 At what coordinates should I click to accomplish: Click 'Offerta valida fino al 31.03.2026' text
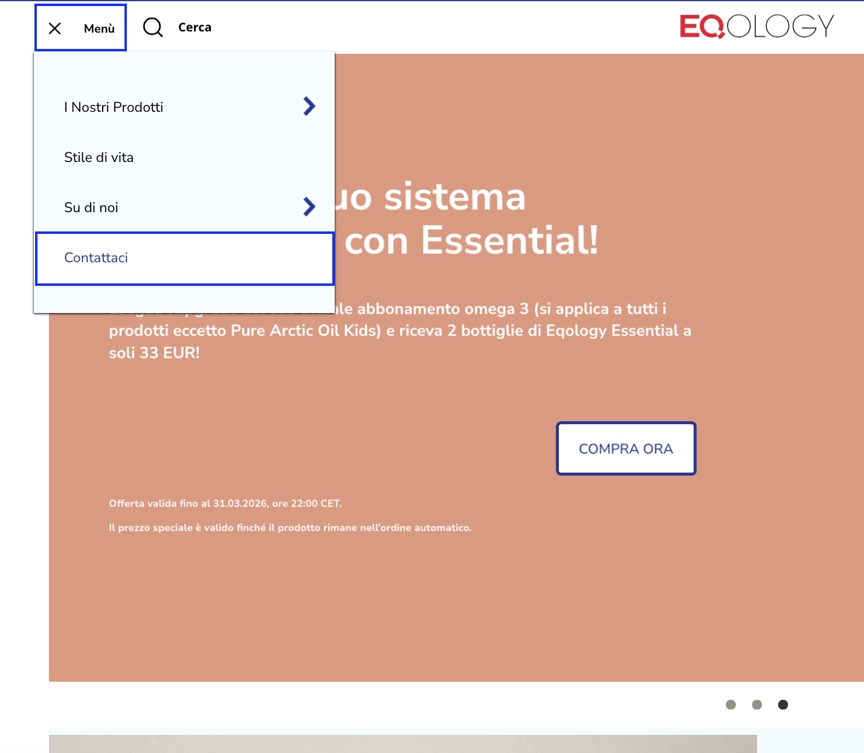225,503
